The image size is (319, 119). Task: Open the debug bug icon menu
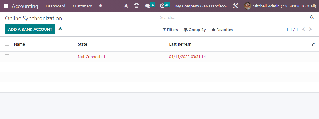click(x=126, y=6)
